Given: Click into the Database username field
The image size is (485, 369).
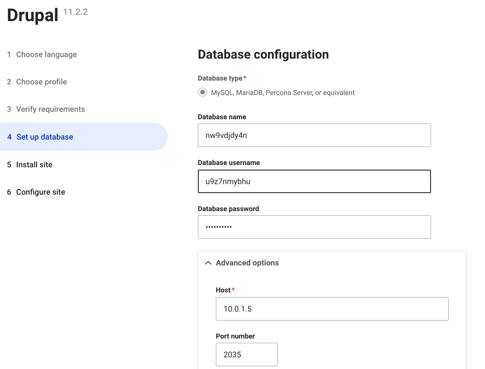Looking at the screenshot, I should [x=314, y=181].
